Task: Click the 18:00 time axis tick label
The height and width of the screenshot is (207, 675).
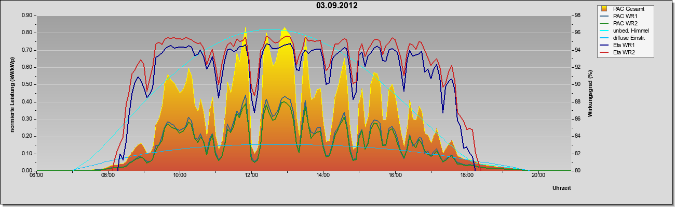Action: tap(466, 175)
